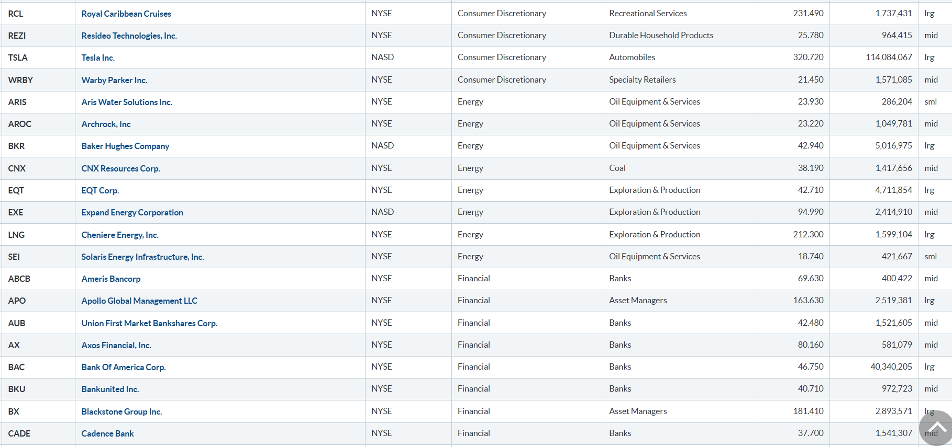The image size is (952, 447).
Task: Select the WRBY ticker cell
Action: [38, 80]
